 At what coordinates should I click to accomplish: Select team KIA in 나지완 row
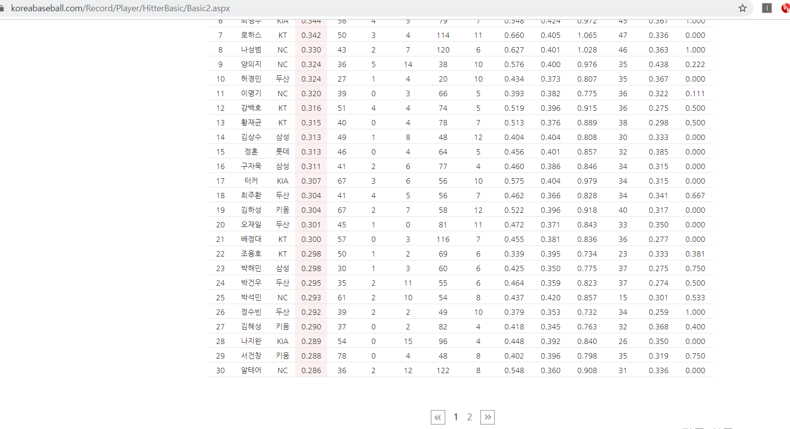coord(282,341)
